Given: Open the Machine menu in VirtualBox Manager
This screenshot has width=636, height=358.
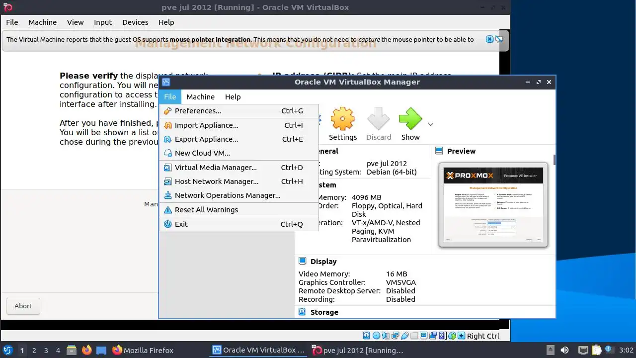Looking at the screenshot, I should (x=200, y=97).
